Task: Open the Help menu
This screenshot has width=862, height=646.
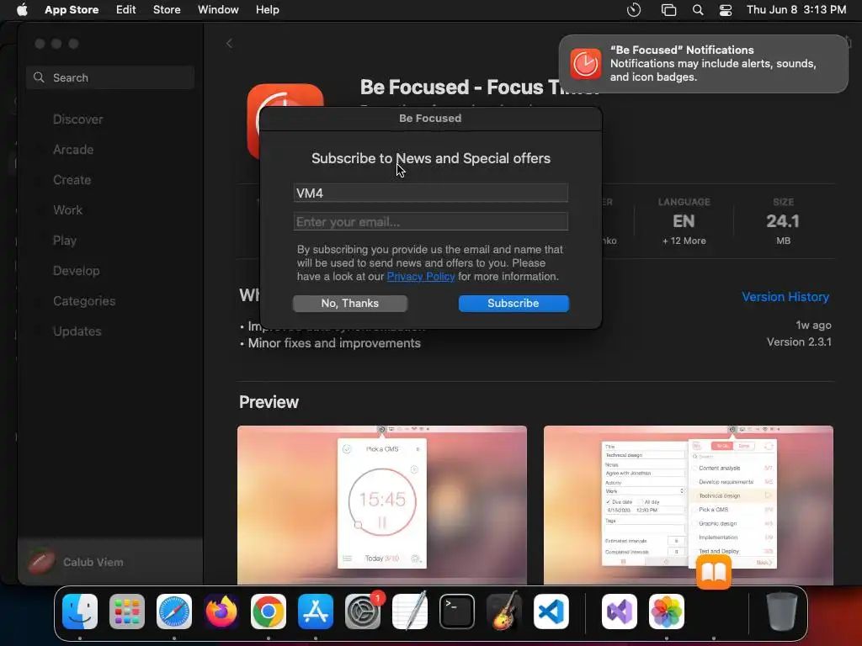Action: coord(267,10)
